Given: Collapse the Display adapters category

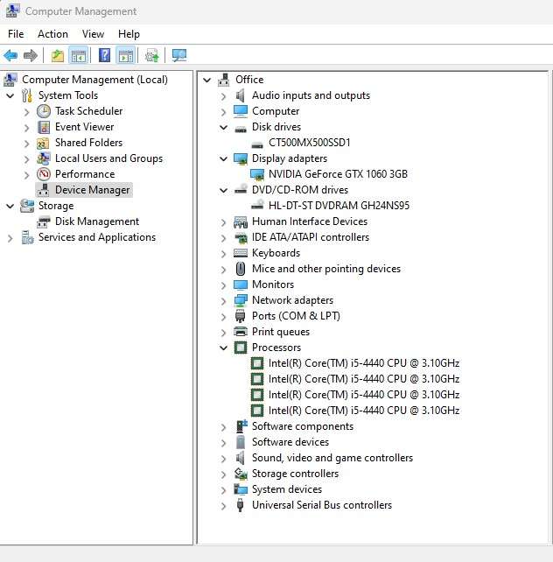Looking at the screenshot, I should click(223, 158).
